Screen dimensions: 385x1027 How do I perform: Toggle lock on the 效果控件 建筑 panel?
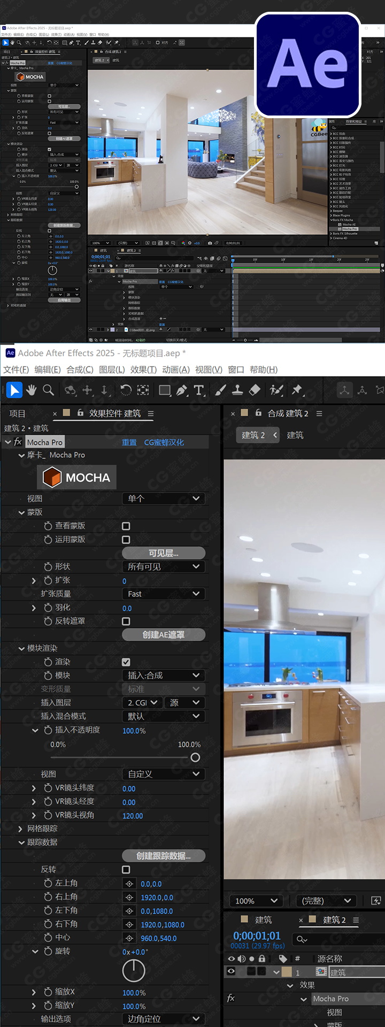80,413
